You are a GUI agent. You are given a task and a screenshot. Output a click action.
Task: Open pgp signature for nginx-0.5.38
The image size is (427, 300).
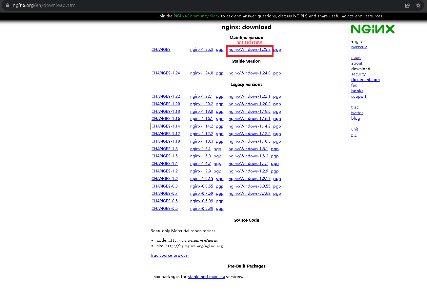click(219, 209)
